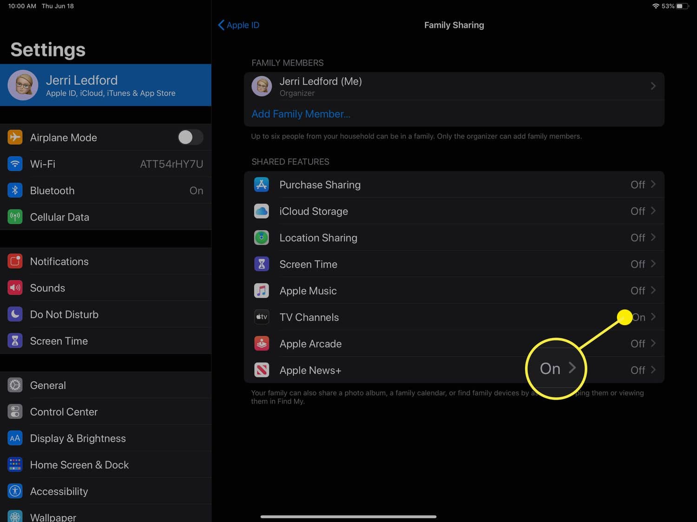Go back to Apple ID
697x522 pixels.
coord(238,25)
